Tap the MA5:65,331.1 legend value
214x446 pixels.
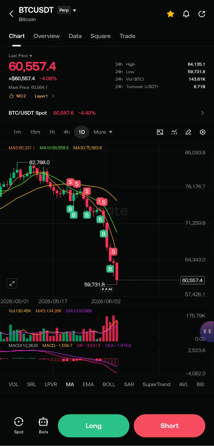[22, 148]
